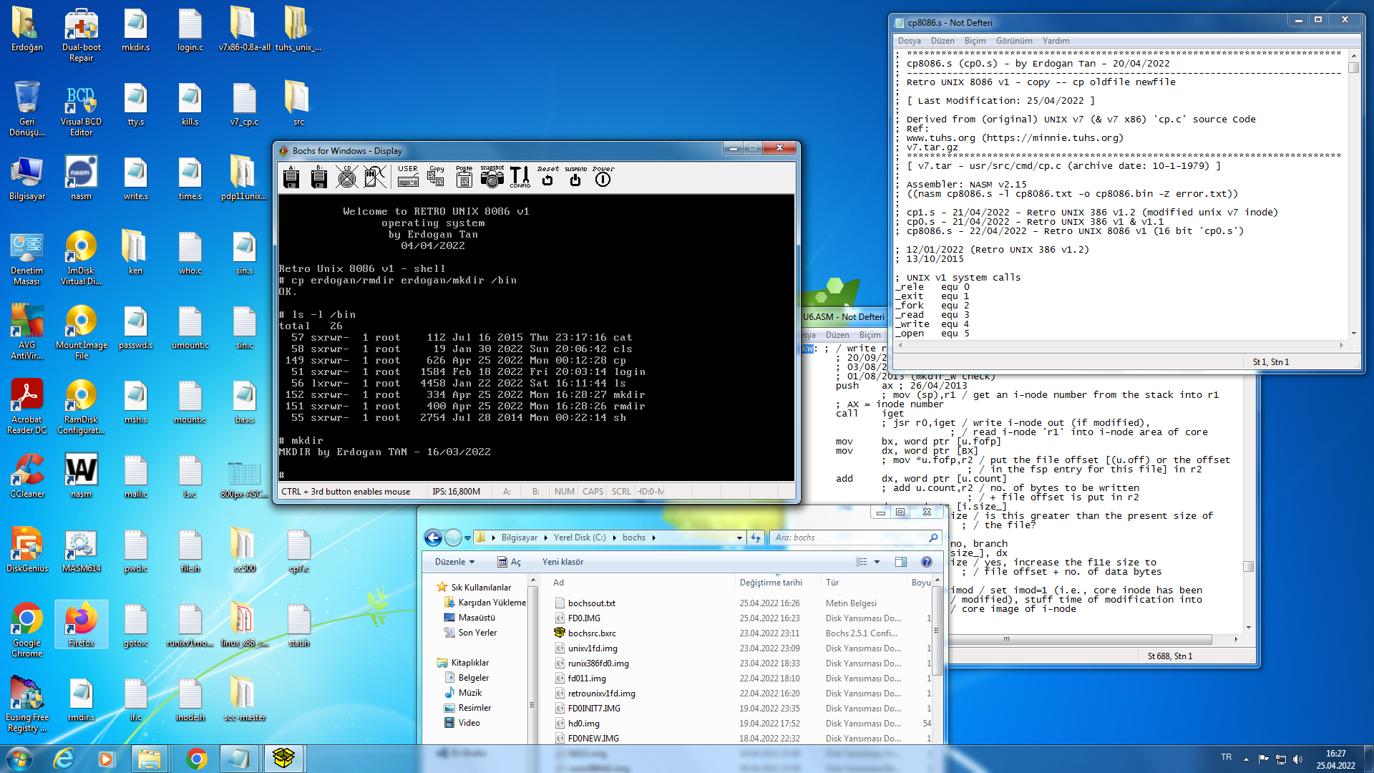Click the Yeni klasör button
Screen dimensions: 1374x773
[x=562, y=562]
